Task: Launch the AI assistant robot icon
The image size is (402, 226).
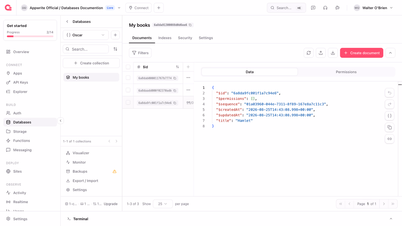Action: click(337, 8)
